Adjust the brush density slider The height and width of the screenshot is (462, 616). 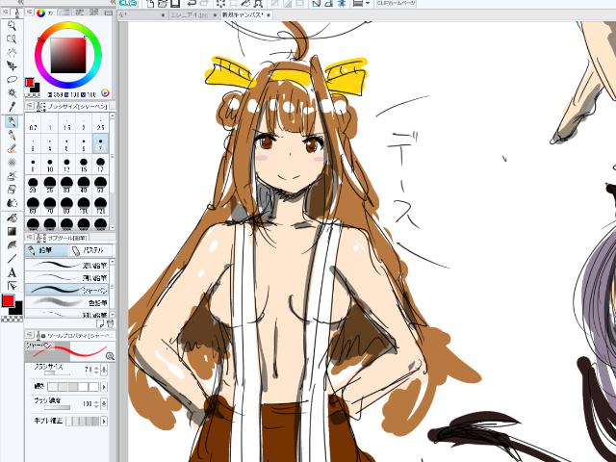pyautogui.click(x=58, y=407)
